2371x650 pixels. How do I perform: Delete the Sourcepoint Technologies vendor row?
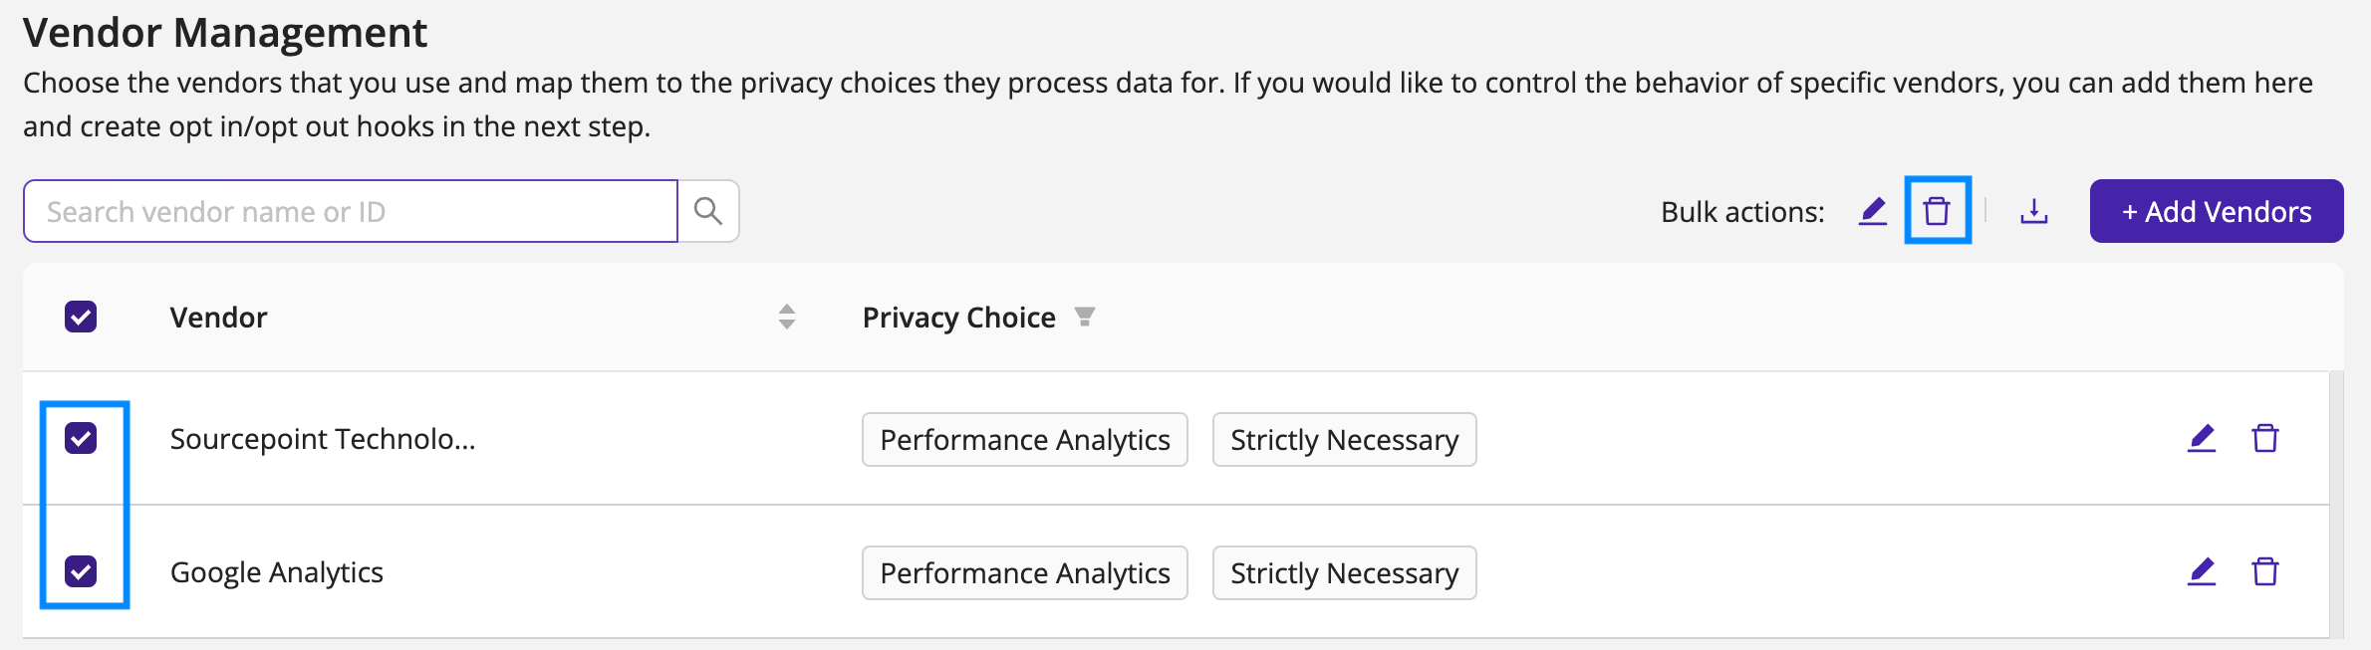click(x=2265, y=438)
